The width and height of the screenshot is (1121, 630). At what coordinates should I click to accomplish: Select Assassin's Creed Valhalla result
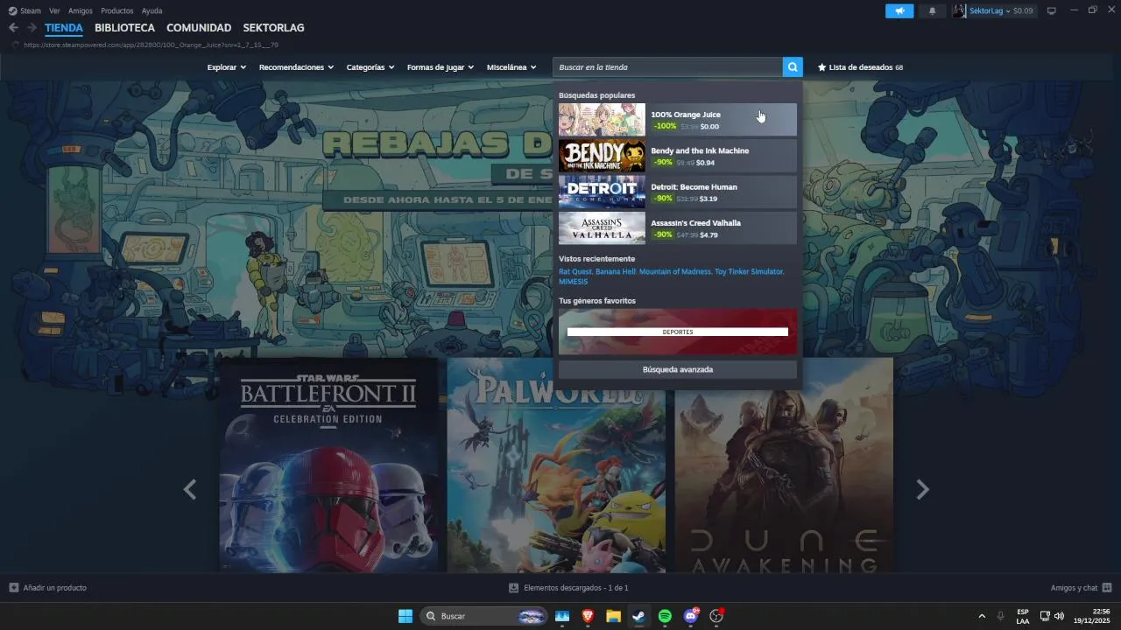click(x=678, y=227)
